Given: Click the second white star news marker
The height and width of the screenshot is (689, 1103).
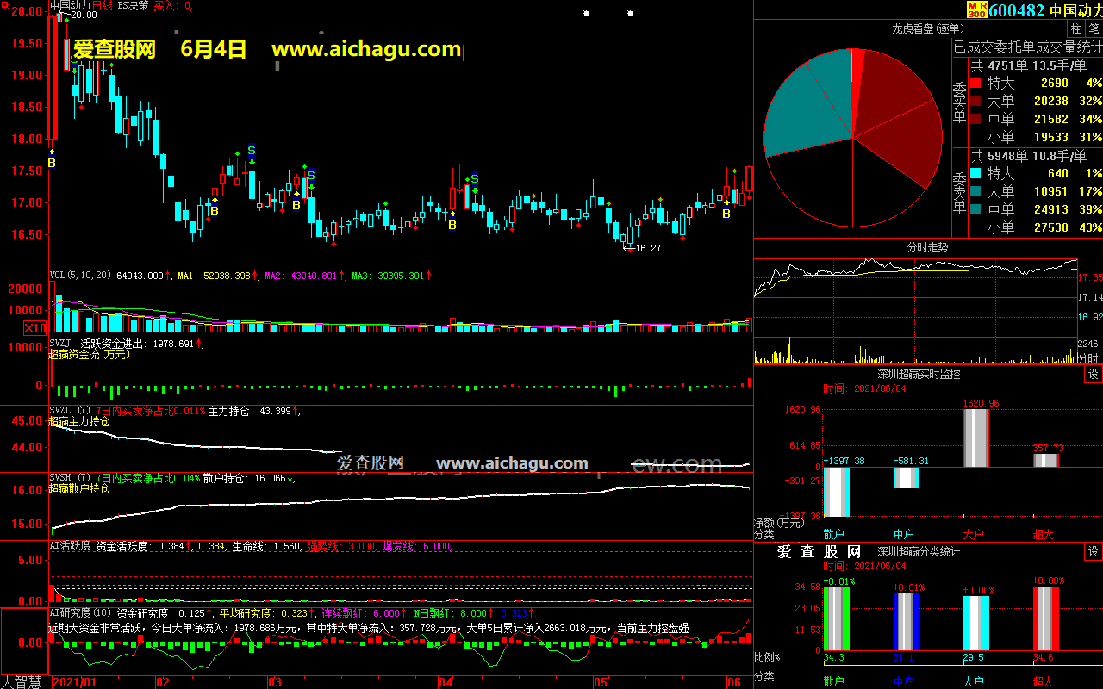Looking at the screenshot, I should pos(631,14).
